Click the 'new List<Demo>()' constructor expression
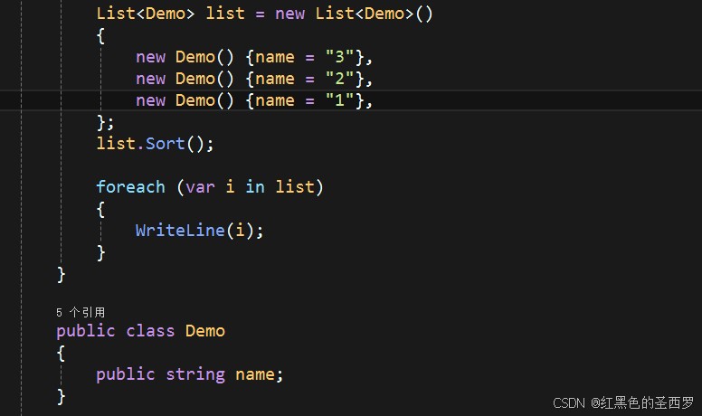The height and width of the screenshot is (416, 702). pos(354,14)
